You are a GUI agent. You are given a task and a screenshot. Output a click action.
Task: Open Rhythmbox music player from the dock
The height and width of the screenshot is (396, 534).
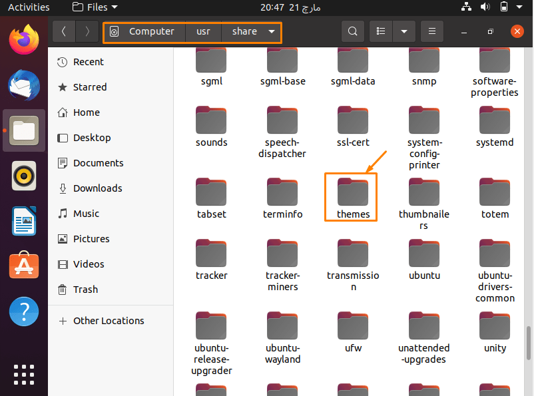pyautogui.click(x=23, y=176)
